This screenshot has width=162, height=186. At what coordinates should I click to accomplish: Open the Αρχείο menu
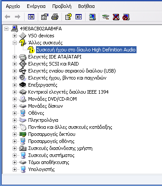point(13,6)
